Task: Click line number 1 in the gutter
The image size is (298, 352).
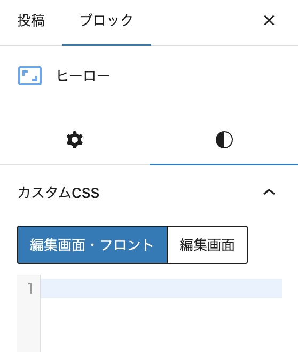Action: click(30, 289)
